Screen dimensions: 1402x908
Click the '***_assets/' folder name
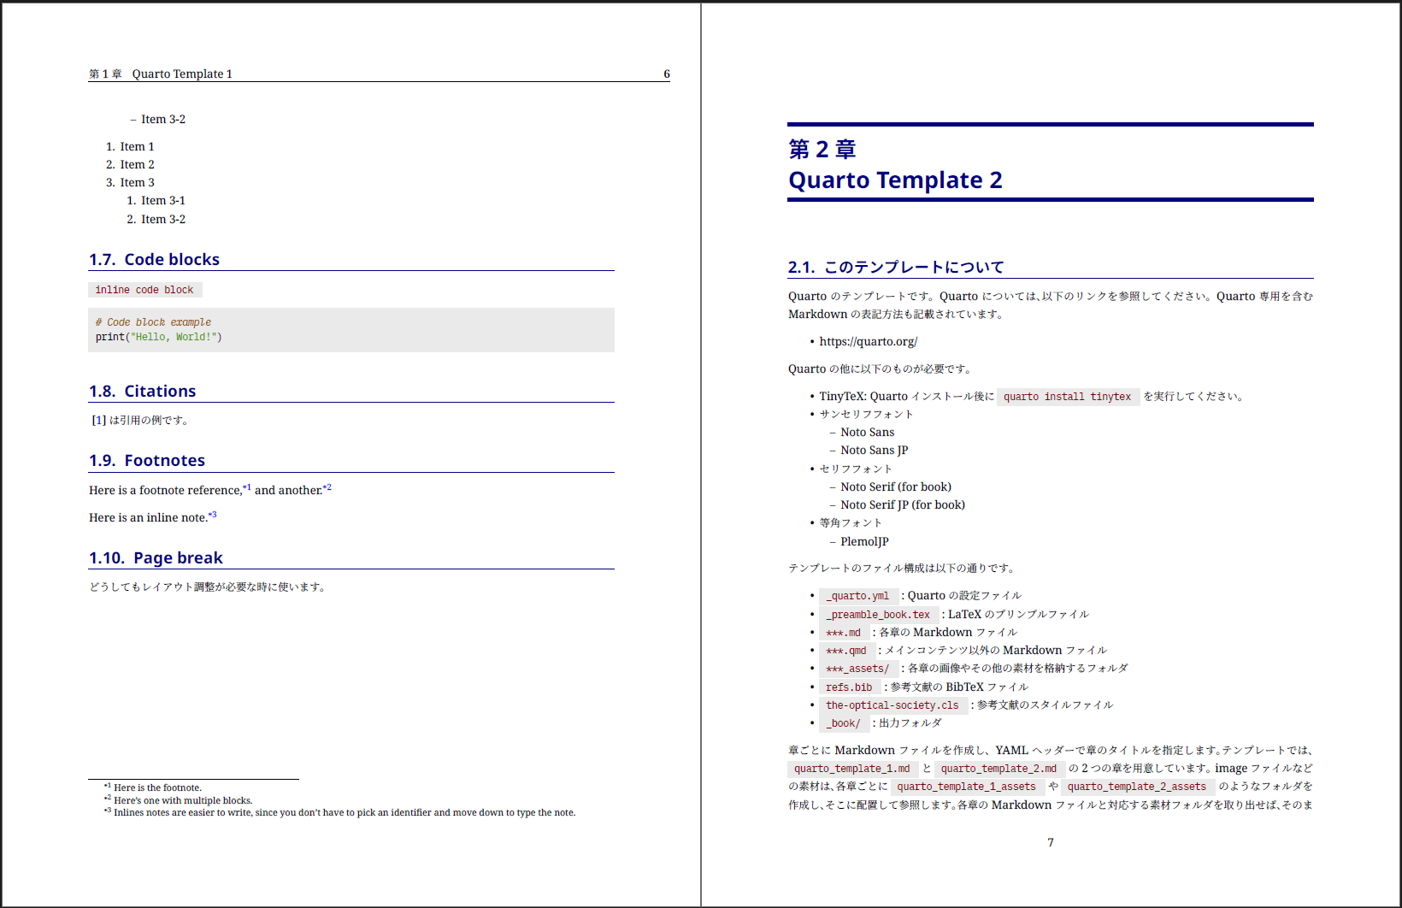857,669
